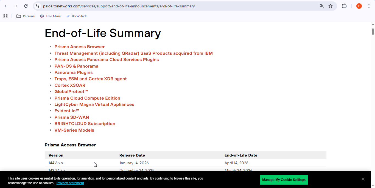
Task: Jump to PAN-OS & Panorama section
Action: click(x=76, y=66)
